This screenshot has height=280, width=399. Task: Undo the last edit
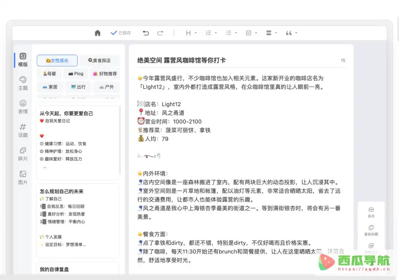pos(146,33)
